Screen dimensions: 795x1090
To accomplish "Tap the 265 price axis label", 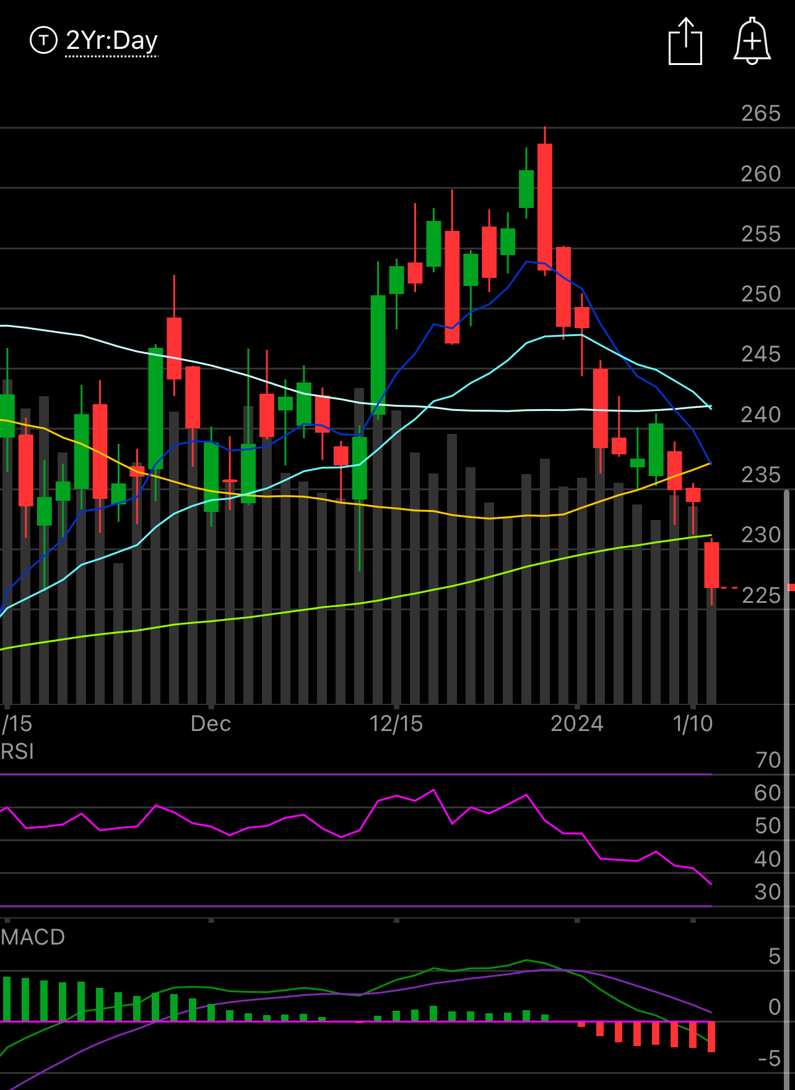I will pos(761,113).
